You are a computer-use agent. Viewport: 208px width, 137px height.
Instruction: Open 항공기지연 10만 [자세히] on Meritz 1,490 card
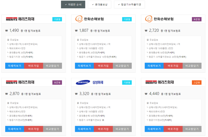(x=29, y=57)
